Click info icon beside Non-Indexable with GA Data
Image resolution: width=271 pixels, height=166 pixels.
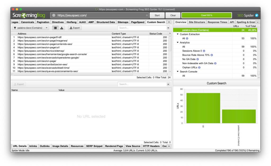[215, 63]
